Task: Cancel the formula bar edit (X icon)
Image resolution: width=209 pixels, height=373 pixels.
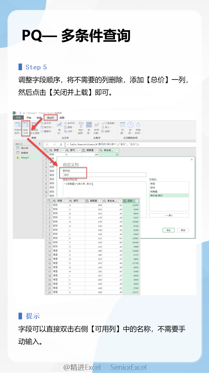Action: pos(47,145)
